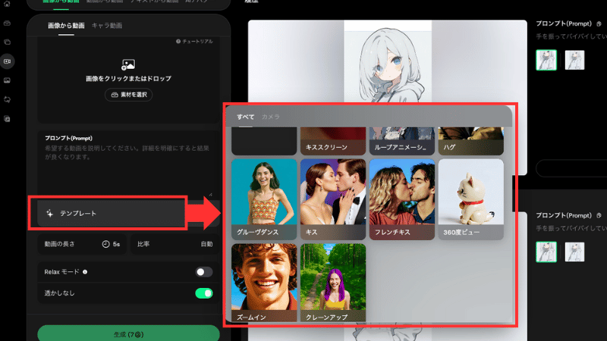The height and width of the screenshot is (341, 607).
Task: Turn off the 透かしなし switch
Action: point(203,293)
